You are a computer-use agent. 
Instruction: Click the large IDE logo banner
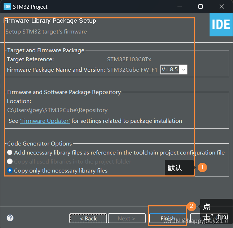click(221, 25)
